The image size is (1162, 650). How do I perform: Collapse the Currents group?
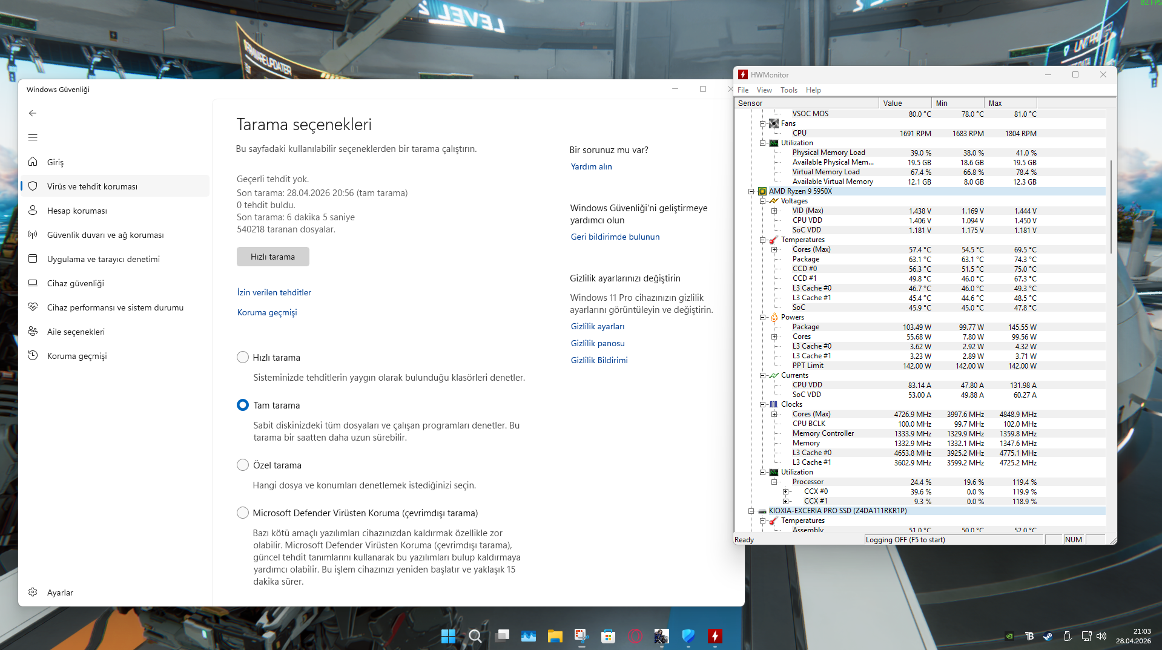coord(762,375)
